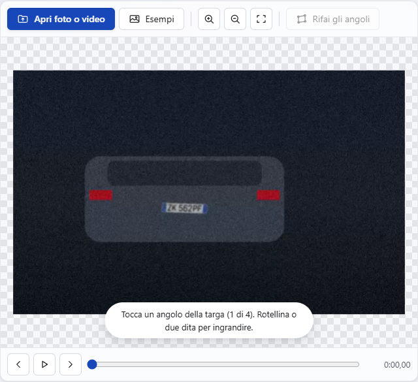The image size is (418, 382).
Task: Click the hint text 'Tocca un angolo della targa'
Action: pos(172,315)
